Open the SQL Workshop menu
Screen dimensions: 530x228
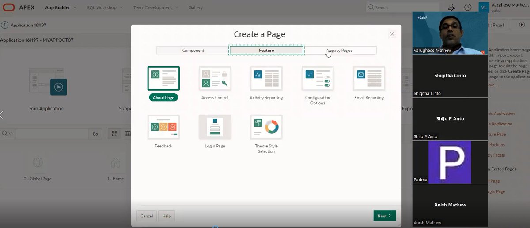pos(104,7)
